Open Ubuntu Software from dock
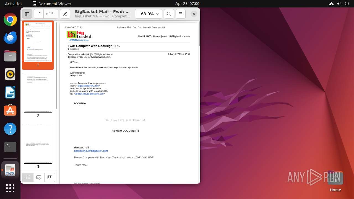This screenshot has height=199, width=354. pos(10,111)
